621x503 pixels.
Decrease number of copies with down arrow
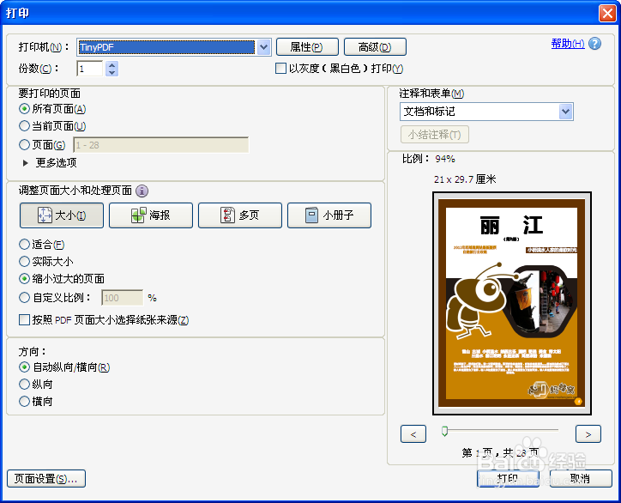pyautogui.click(x=112, y=73)
